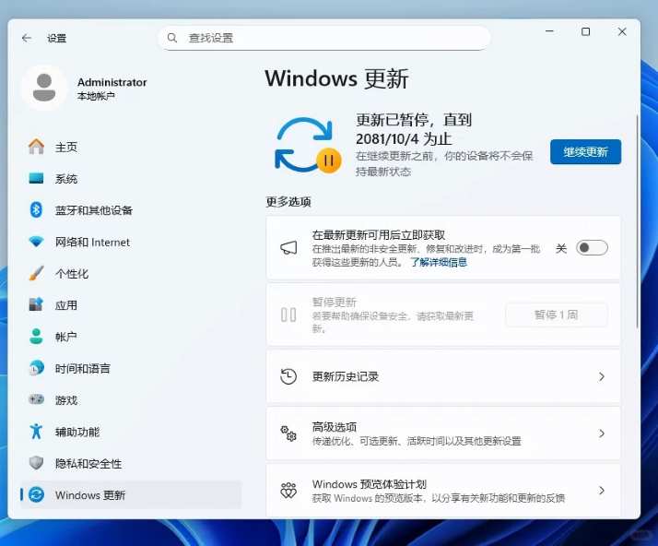Click the large paused update status icon
The image size is (658, 546).
pos(308,146)
